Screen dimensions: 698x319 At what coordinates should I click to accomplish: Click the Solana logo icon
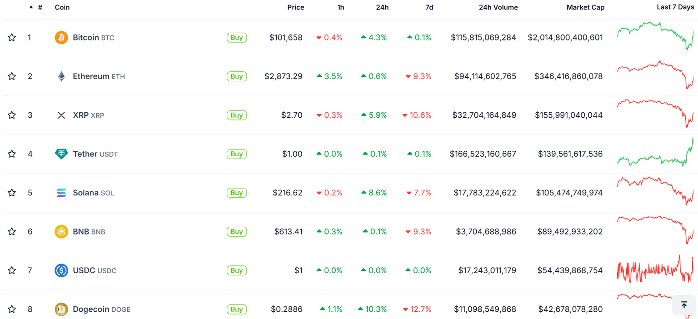pos(61,193)
